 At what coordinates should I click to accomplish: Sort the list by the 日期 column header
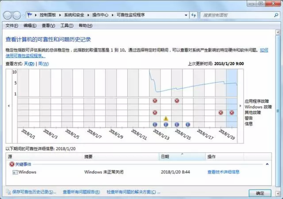tap(165, 157)
